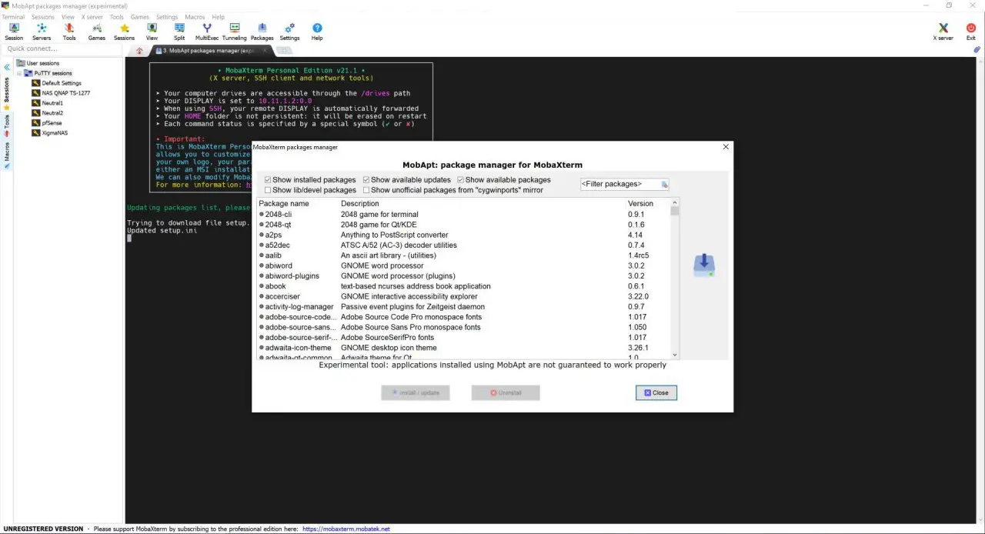Image resolution: width=985 pixels, height=534 pixels.
Task: Collapse the sidebar with double-chevron arrow
Action: 7,68
